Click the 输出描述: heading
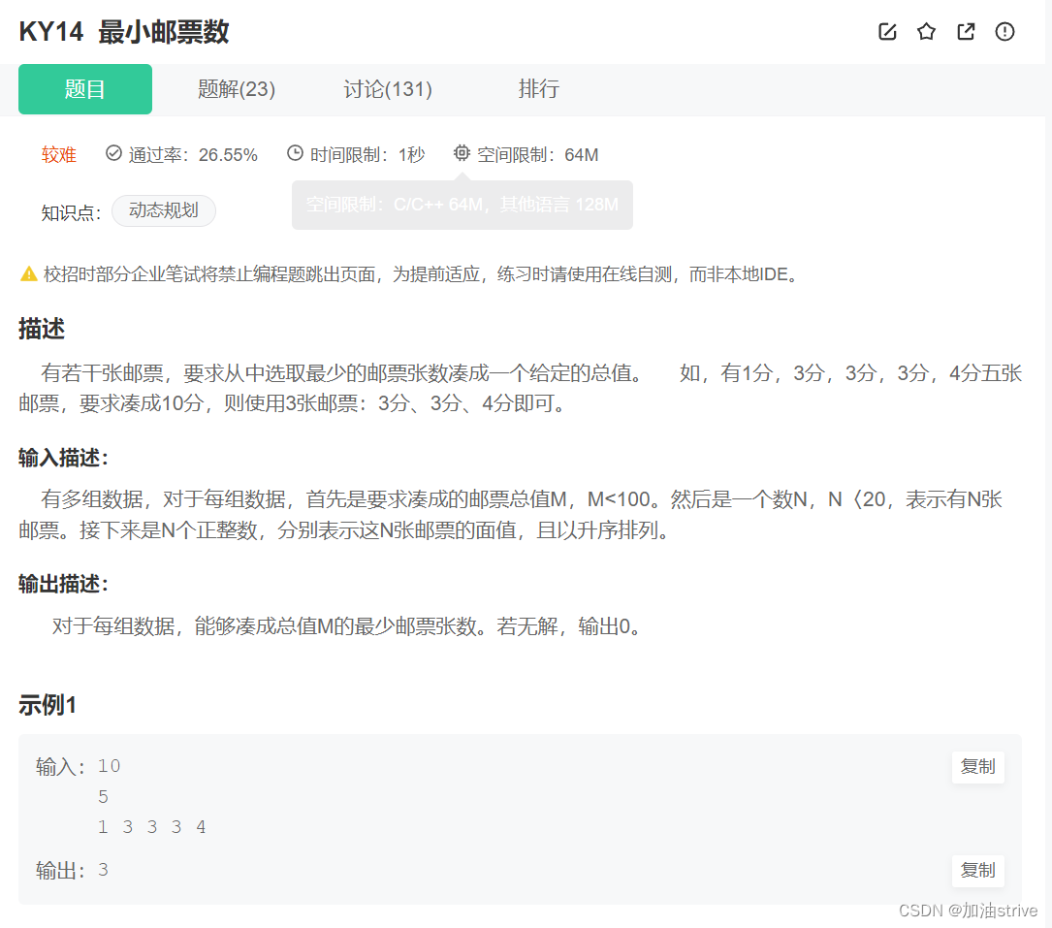 (x=64, y=584)
